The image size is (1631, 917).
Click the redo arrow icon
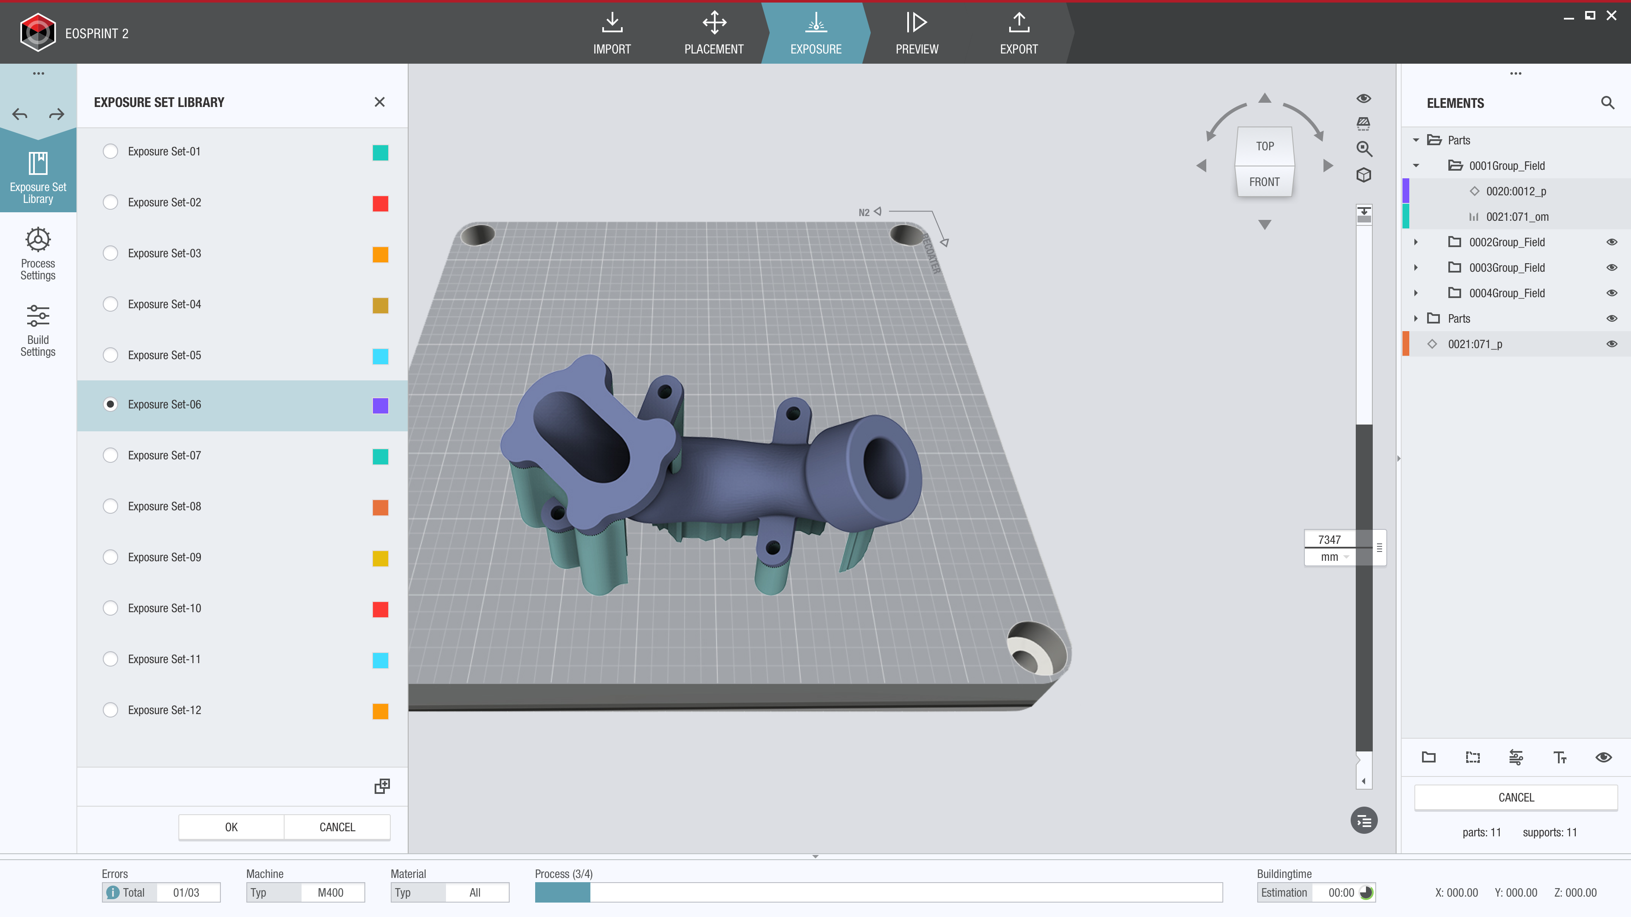tap(56, 115)
